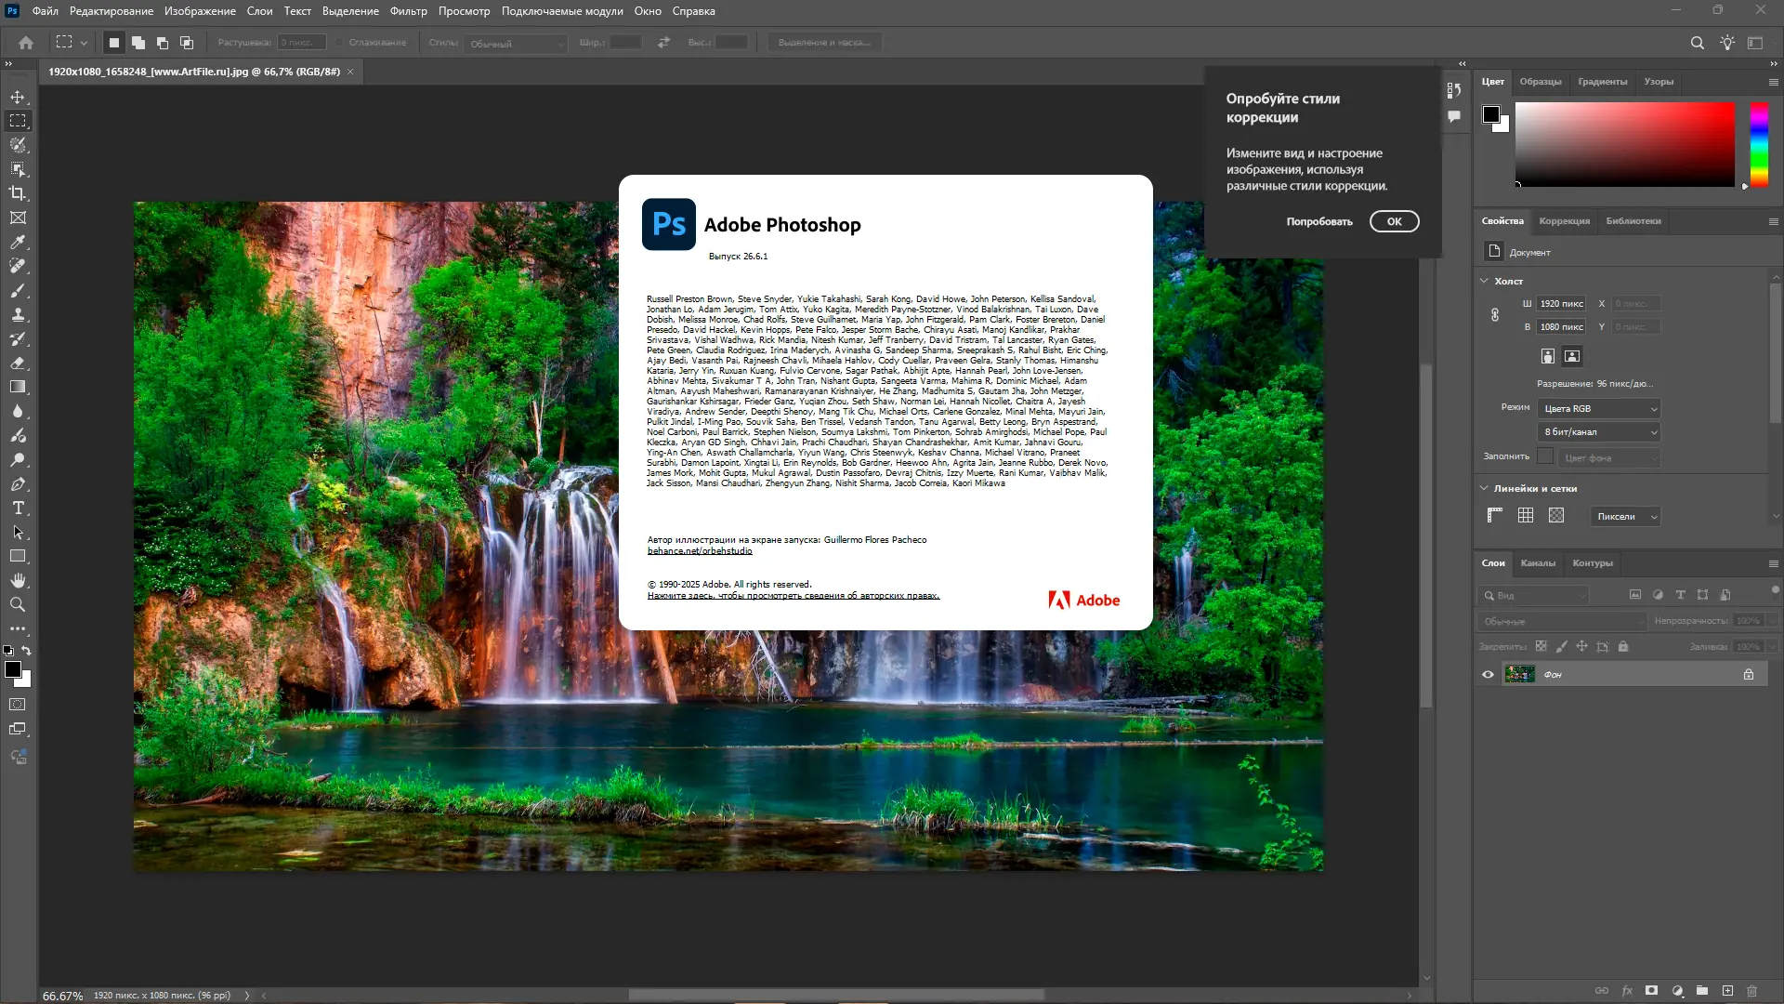This screenshot has height=1004, width=1784.
Task: Open the behance.net/orbehstudio link
Action: pyautogui.click(x=700, y=550)
